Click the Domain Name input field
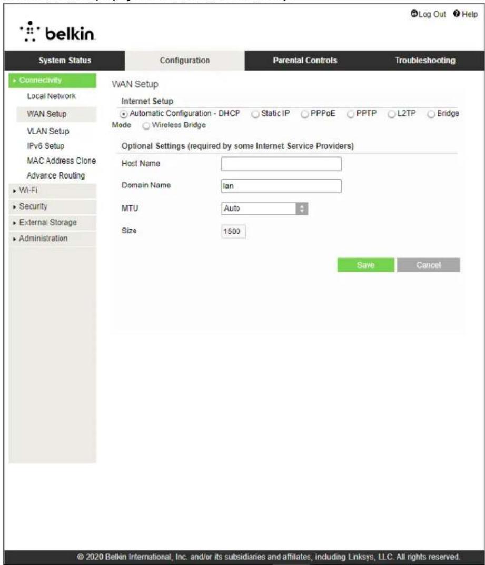Screen dimensions: 485x565 [281, 186]
